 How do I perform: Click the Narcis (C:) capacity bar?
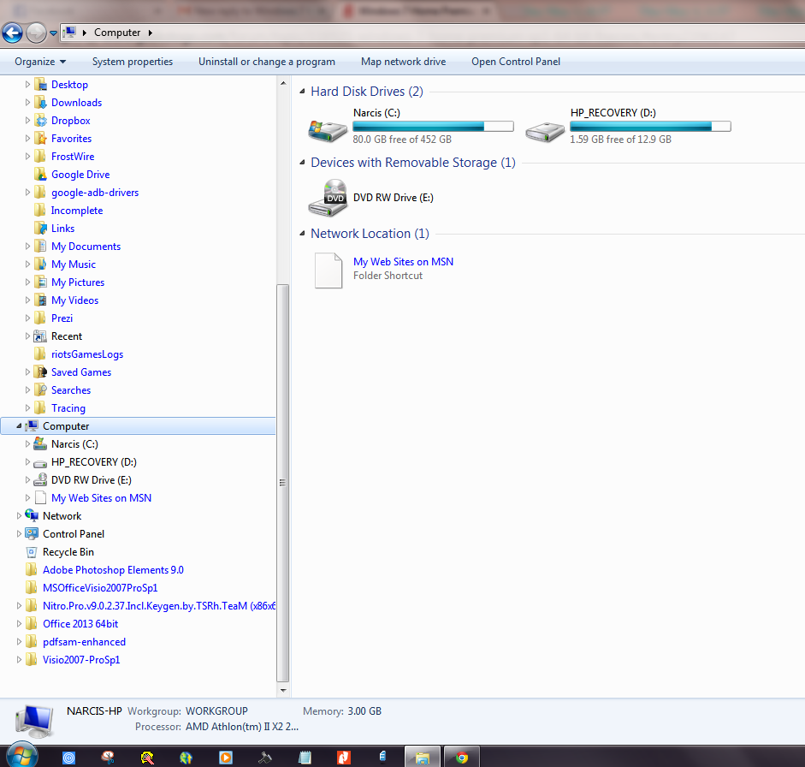pyautogui.click(x=433, y=127)
